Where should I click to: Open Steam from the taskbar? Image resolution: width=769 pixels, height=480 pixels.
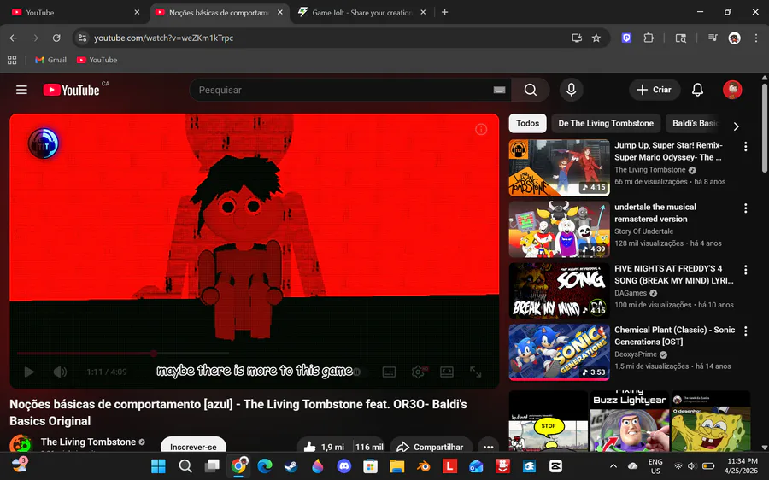click(x=291, y=465)
